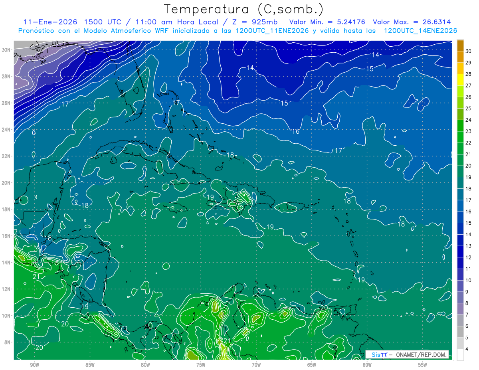Click the '10N' latitude axis label
The image size is (479, 370).
(x=6, y=316)
